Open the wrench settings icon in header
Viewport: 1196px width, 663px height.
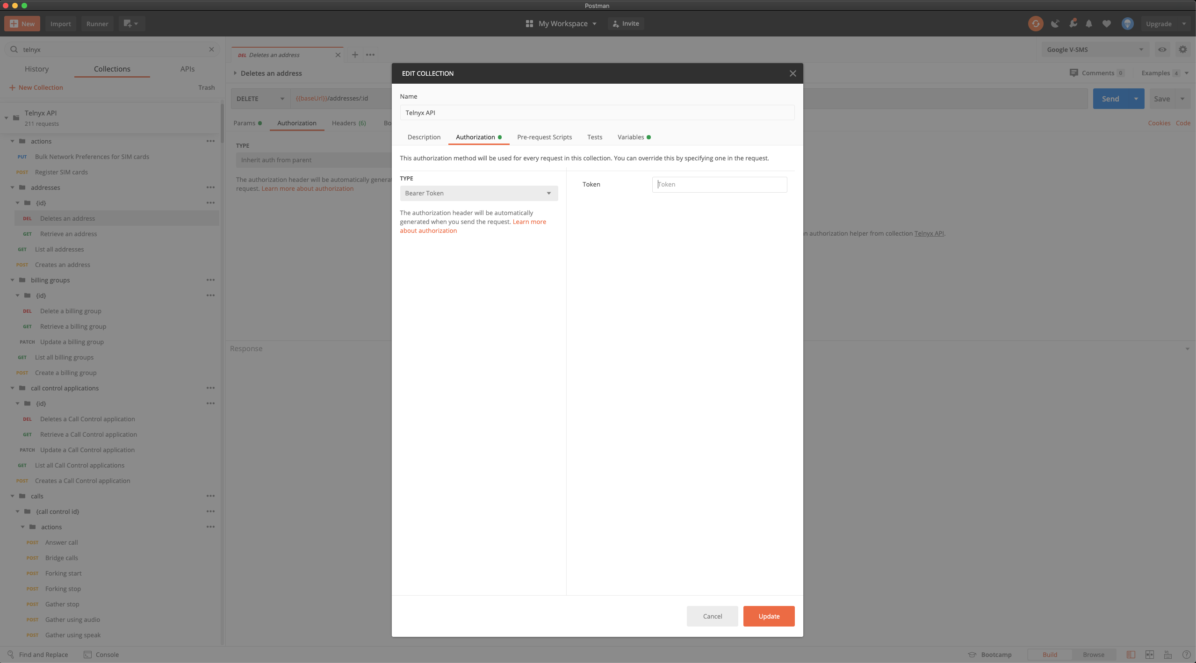1073,23
